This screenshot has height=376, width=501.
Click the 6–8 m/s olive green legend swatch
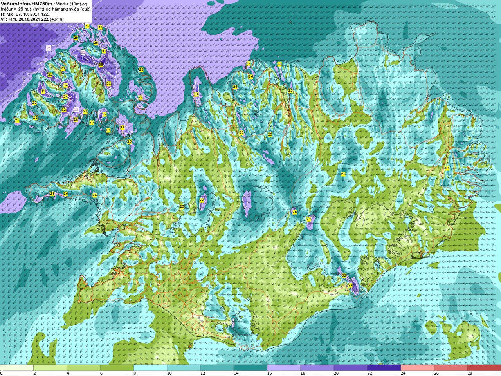[117, 368]
